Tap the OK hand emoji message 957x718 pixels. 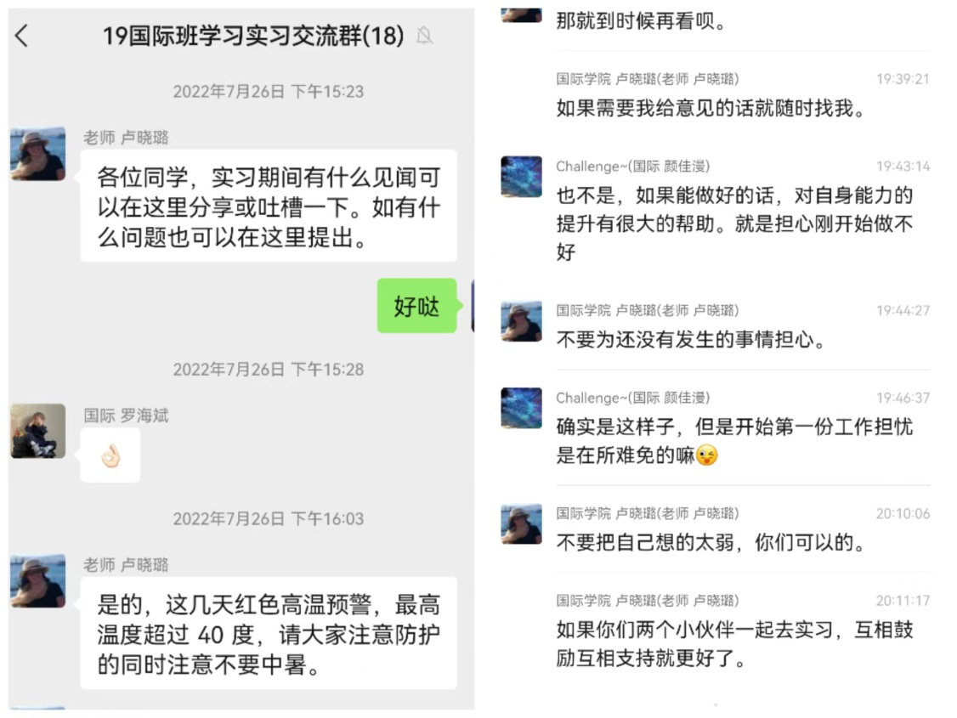[x=110, y=455]
